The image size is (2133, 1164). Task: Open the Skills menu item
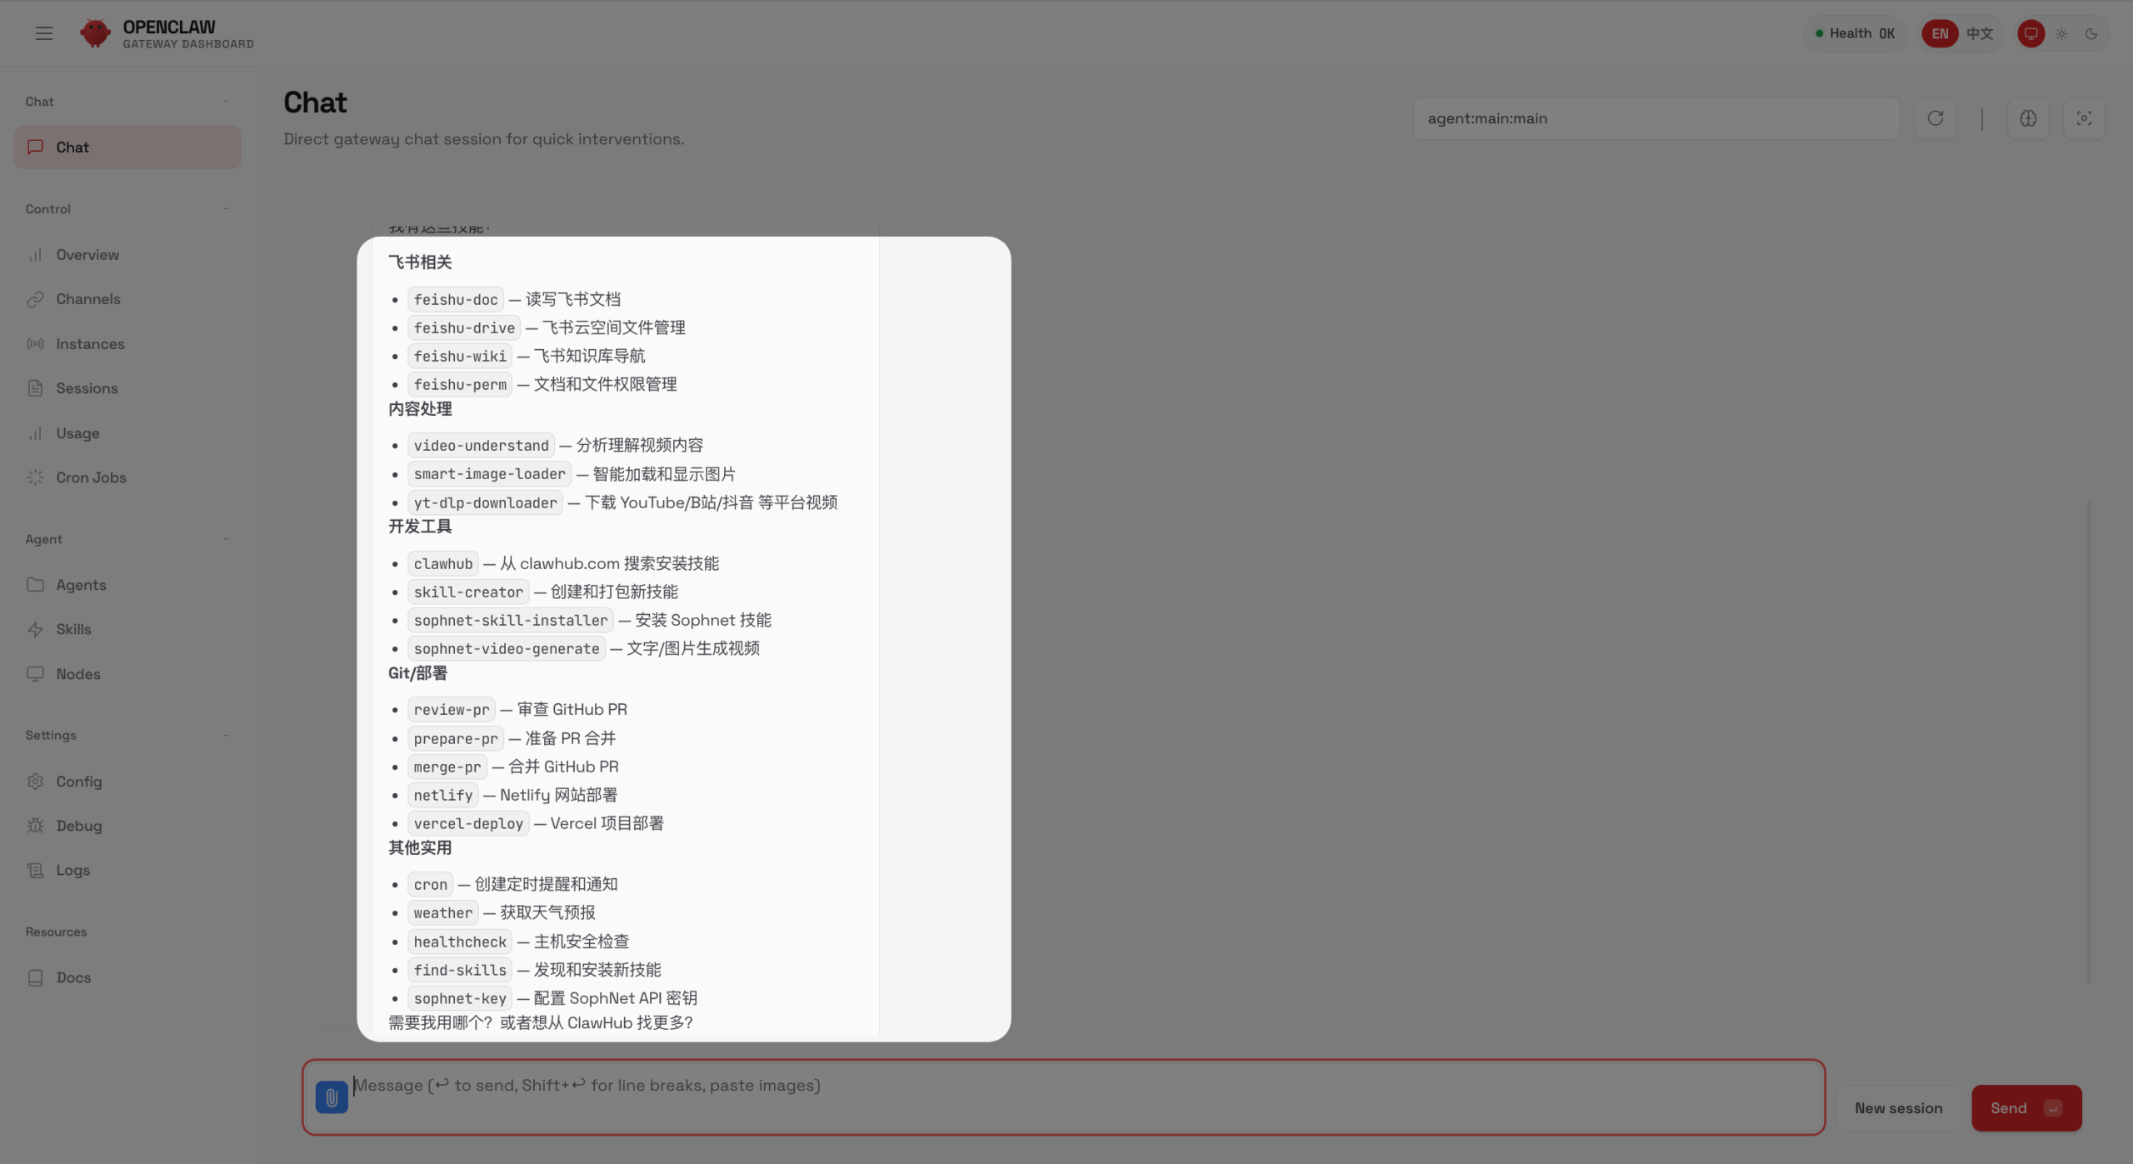click(x=73, y=629)
